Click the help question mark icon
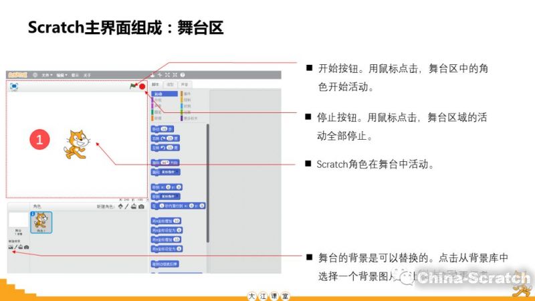 (x=182, y=75)
